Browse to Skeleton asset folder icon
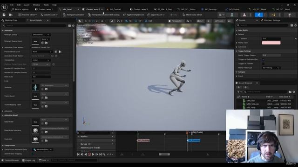Image resolution: width=298 pixels, height=167 pixels. [47, 89]
